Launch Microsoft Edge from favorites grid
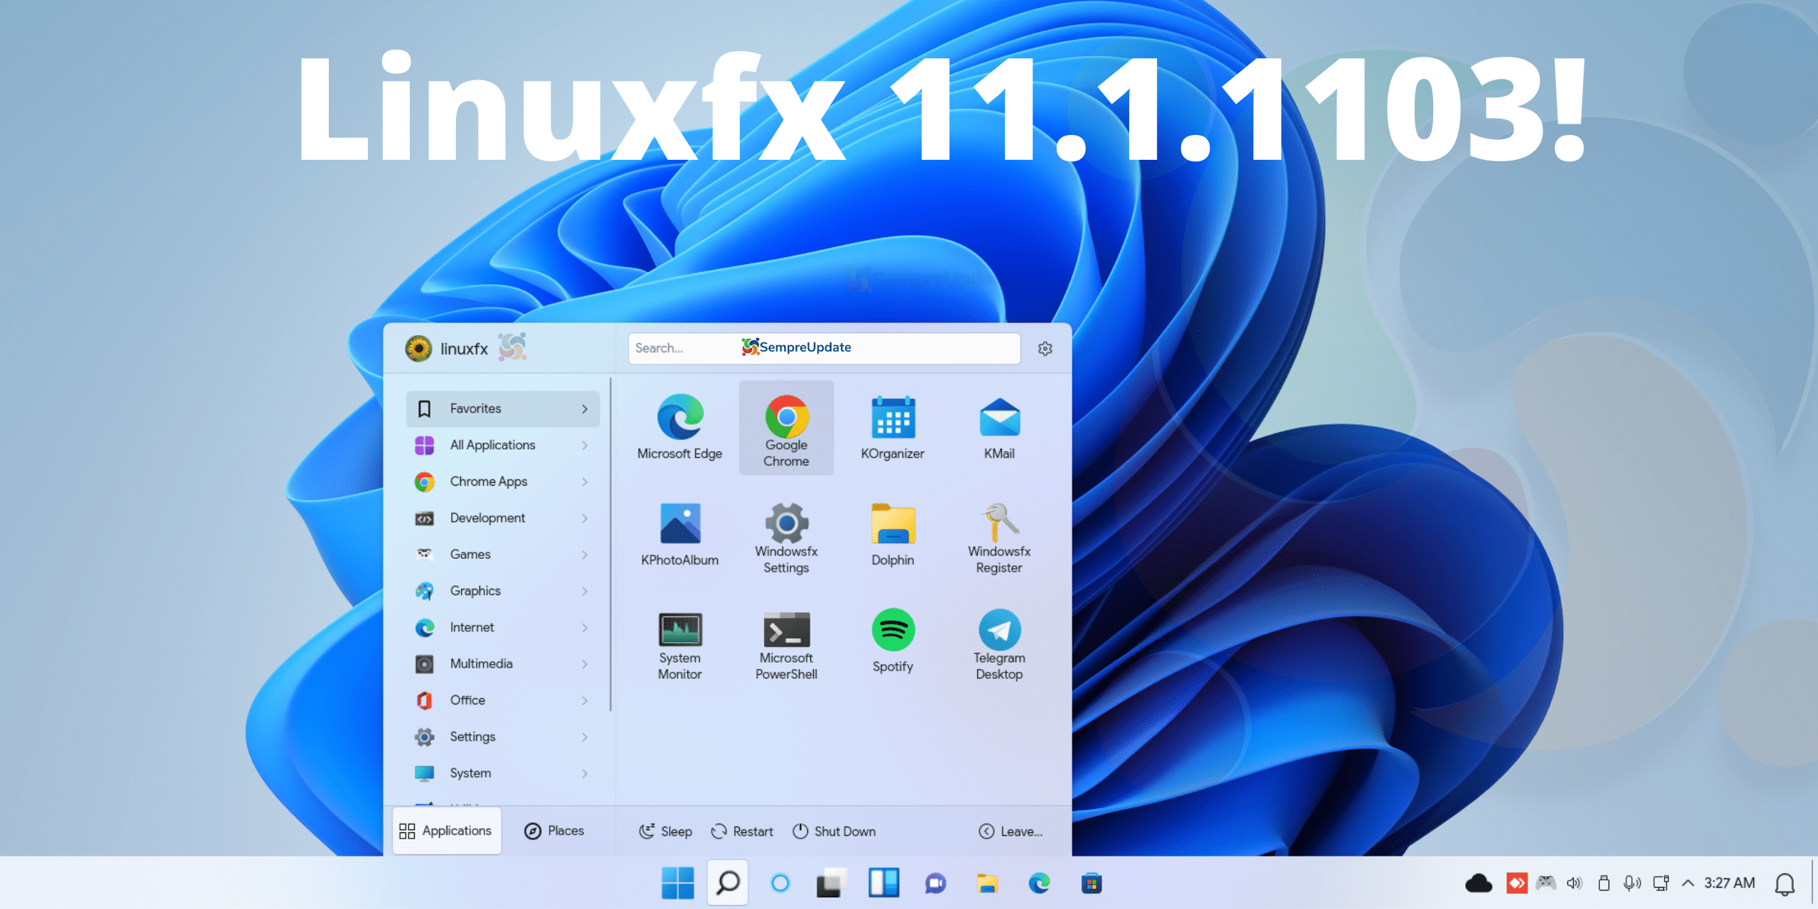This screenshot has width=1818, height=909. tap(680, 428)
